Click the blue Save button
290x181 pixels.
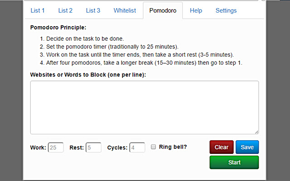click(x=247, y=147)
